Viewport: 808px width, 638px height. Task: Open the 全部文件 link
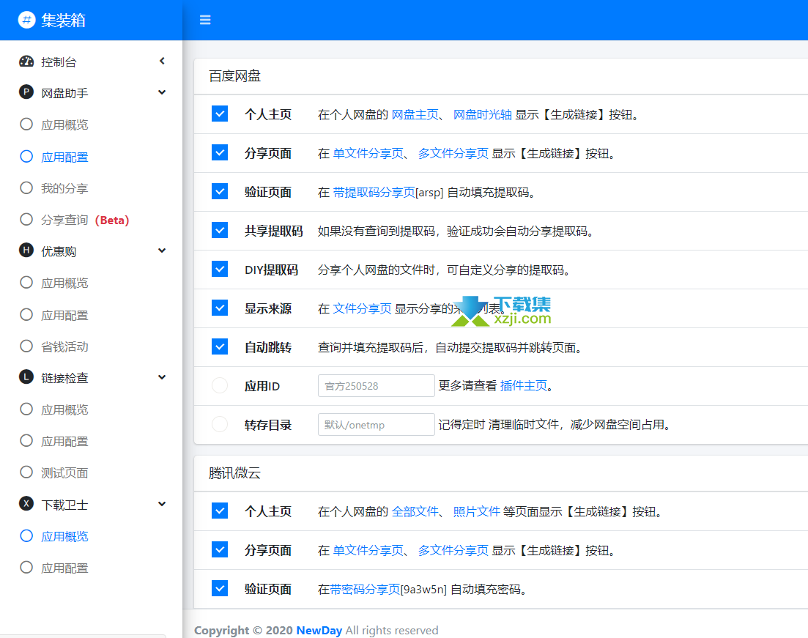(x=415, y=512)
